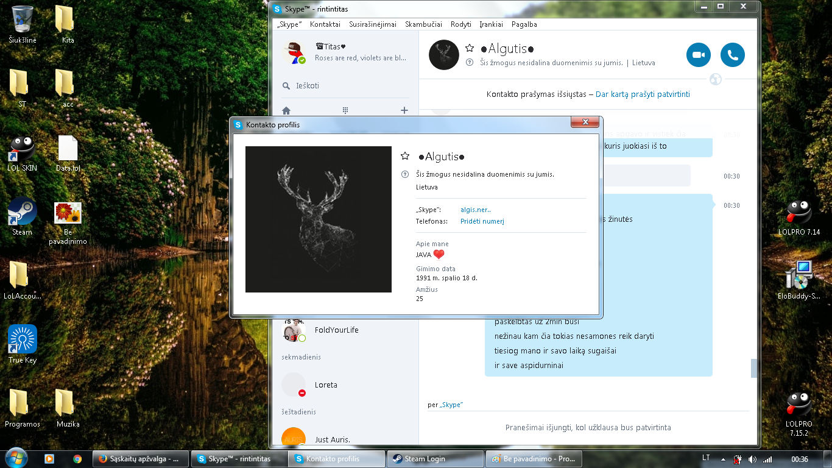Open the „Skype" menu
Image resolution: width=832 pixels, height=468 pixels.
coord(289,24)
